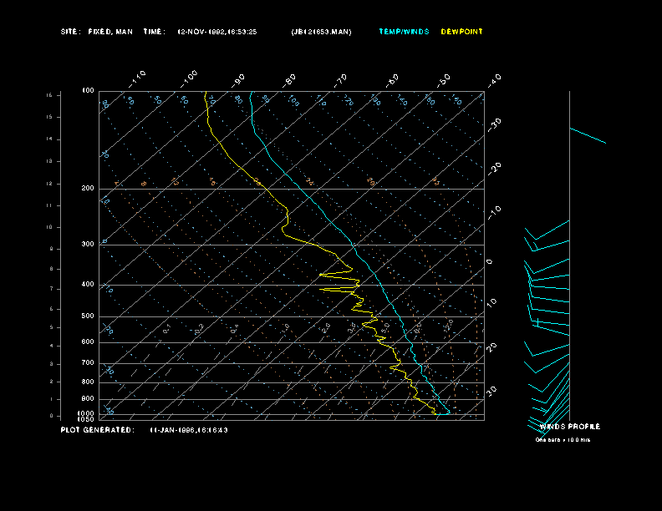Image resolution: width=662 pixels, height=511 pixels.
Task: Click the WINDS PROFILE caption
Action: coord(569,427)
